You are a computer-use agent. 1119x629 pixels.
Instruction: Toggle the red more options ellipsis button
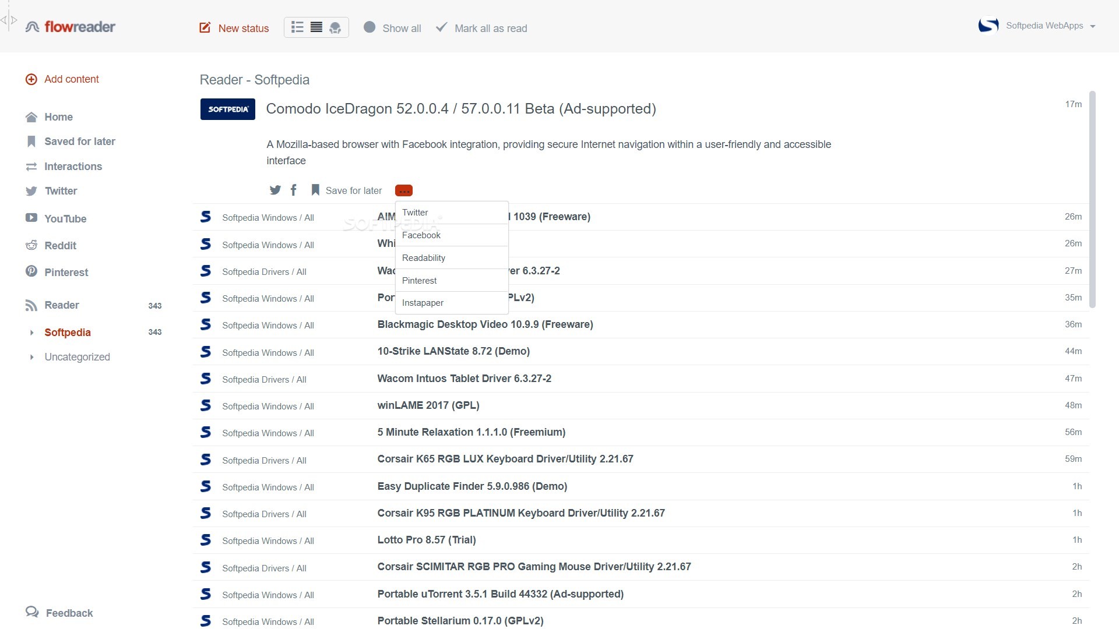point(404,190)
